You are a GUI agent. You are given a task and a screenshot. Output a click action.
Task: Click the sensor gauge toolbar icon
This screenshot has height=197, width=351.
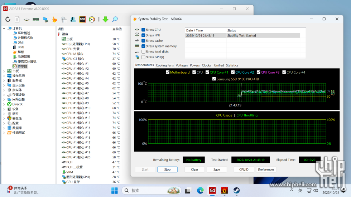(92, 19)
